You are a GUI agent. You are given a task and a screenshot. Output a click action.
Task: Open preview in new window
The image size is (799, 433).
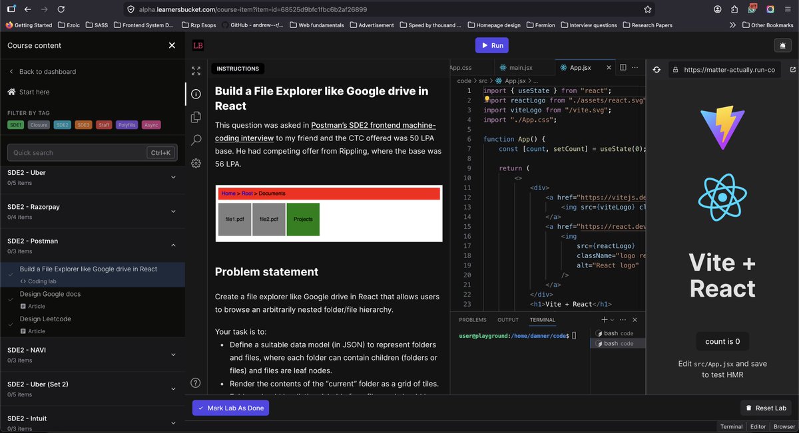tap(792, 69)
